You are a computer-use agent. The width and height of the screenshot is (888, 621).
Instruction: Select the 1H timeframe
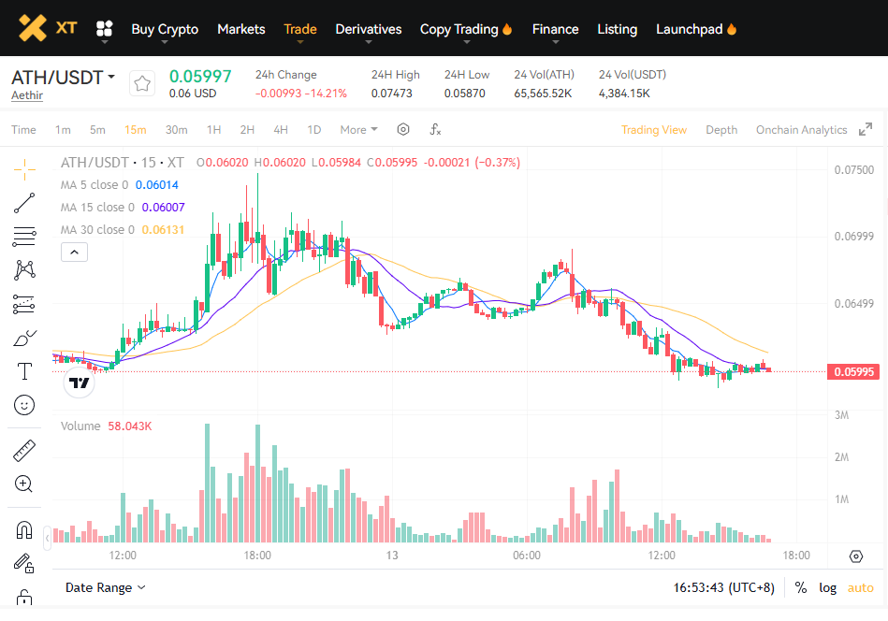[x=213, y=130]
